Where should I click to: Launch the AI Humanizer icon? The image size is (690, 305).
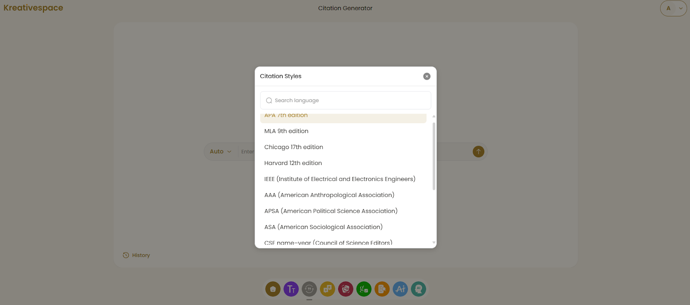coord(418,289)
